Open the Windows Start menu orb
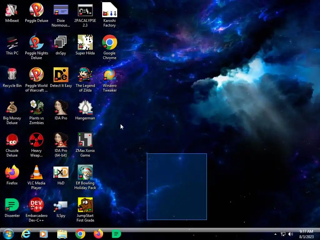This screenshot has width=320, height=240. pyautogui.click(x=8, y=234)
